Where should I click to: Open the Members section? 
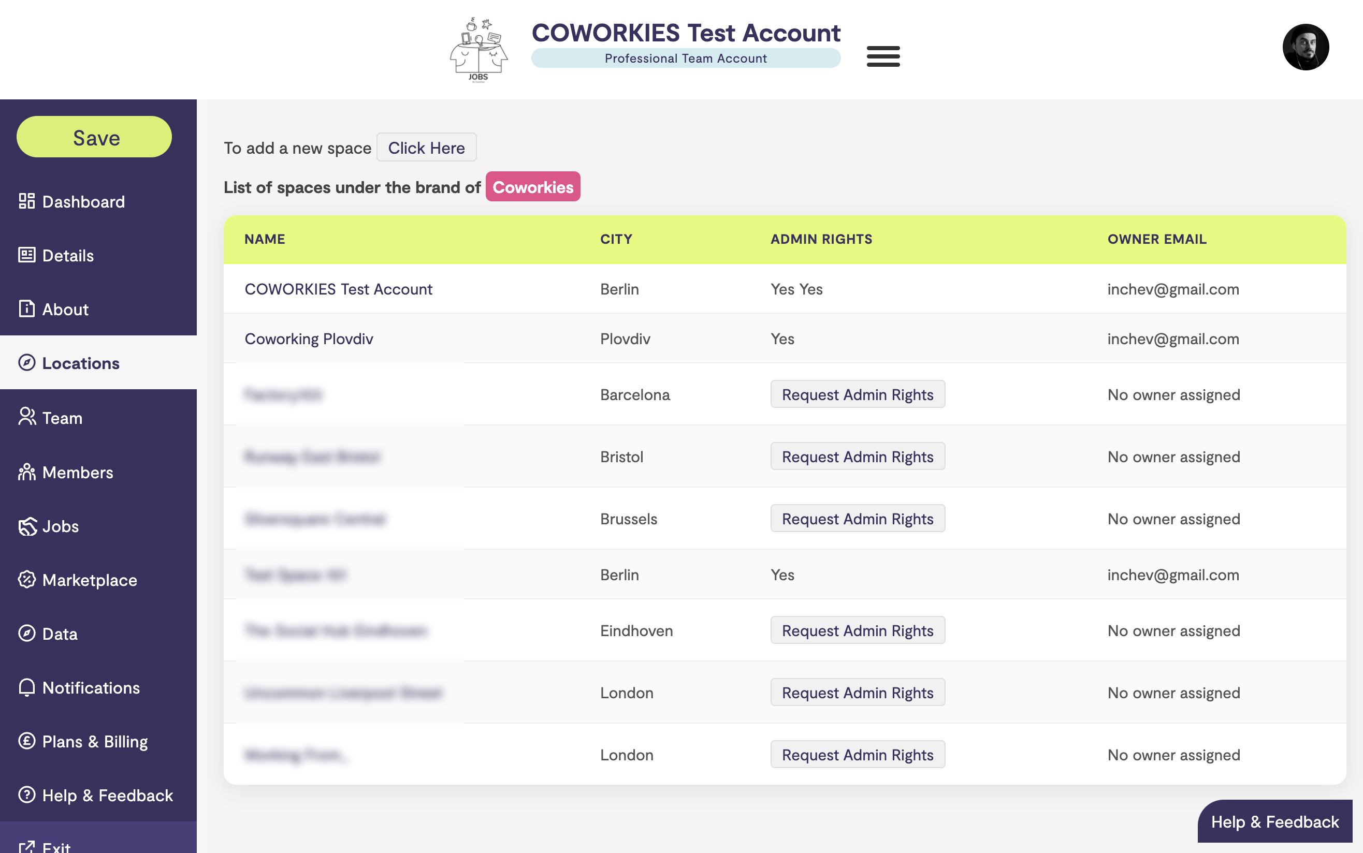77,472
